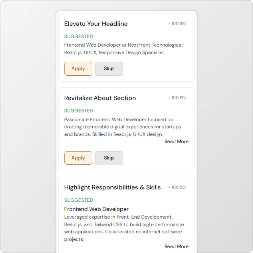Skip the Revitalize About Section suggestion
This screenshot has height=253, width=253.
click(x=109, y=158)
